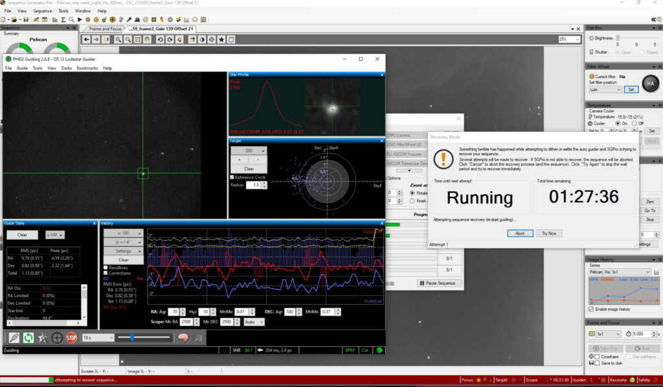Viewport: 663px width, 387px height.
Task: Click Abort in the Recovery Mode dialog
Action: pyautogui.click(x=520, y=233)
